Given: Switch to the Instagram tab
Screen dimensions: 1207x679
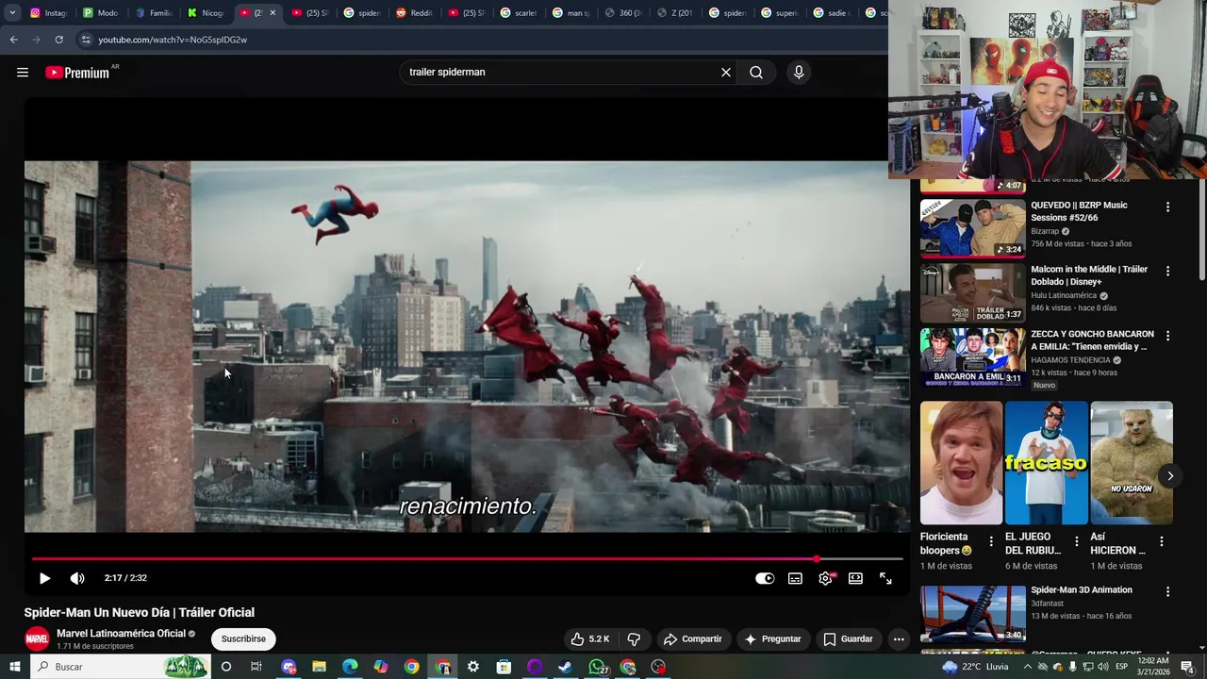Looking at the screenshot, I should [x=47, y=13].
